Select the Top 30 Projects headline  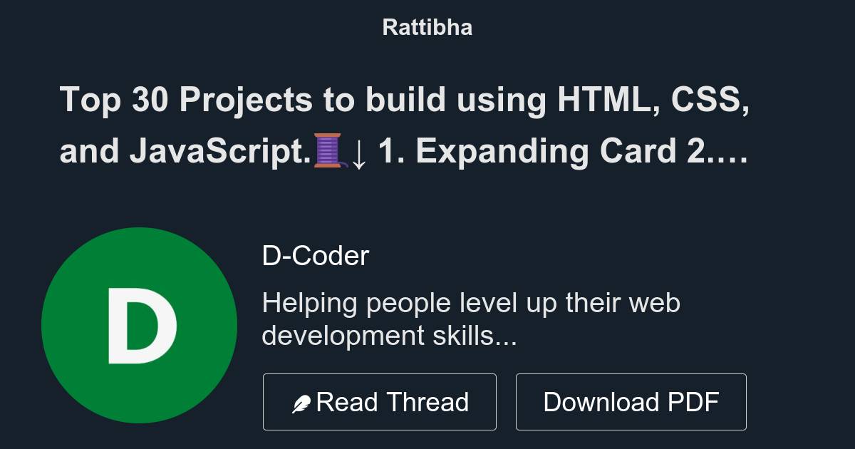tap(404, 125)
